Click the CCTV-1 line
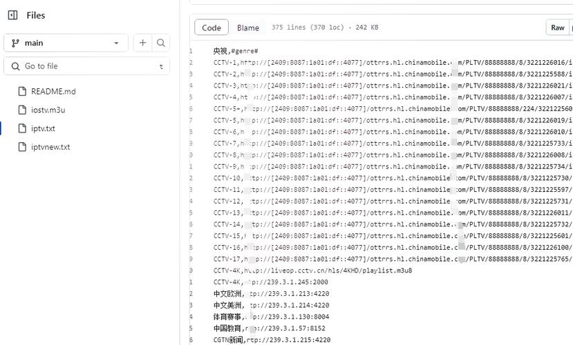This screenshot has width=573, height=345. pos(393,63)
